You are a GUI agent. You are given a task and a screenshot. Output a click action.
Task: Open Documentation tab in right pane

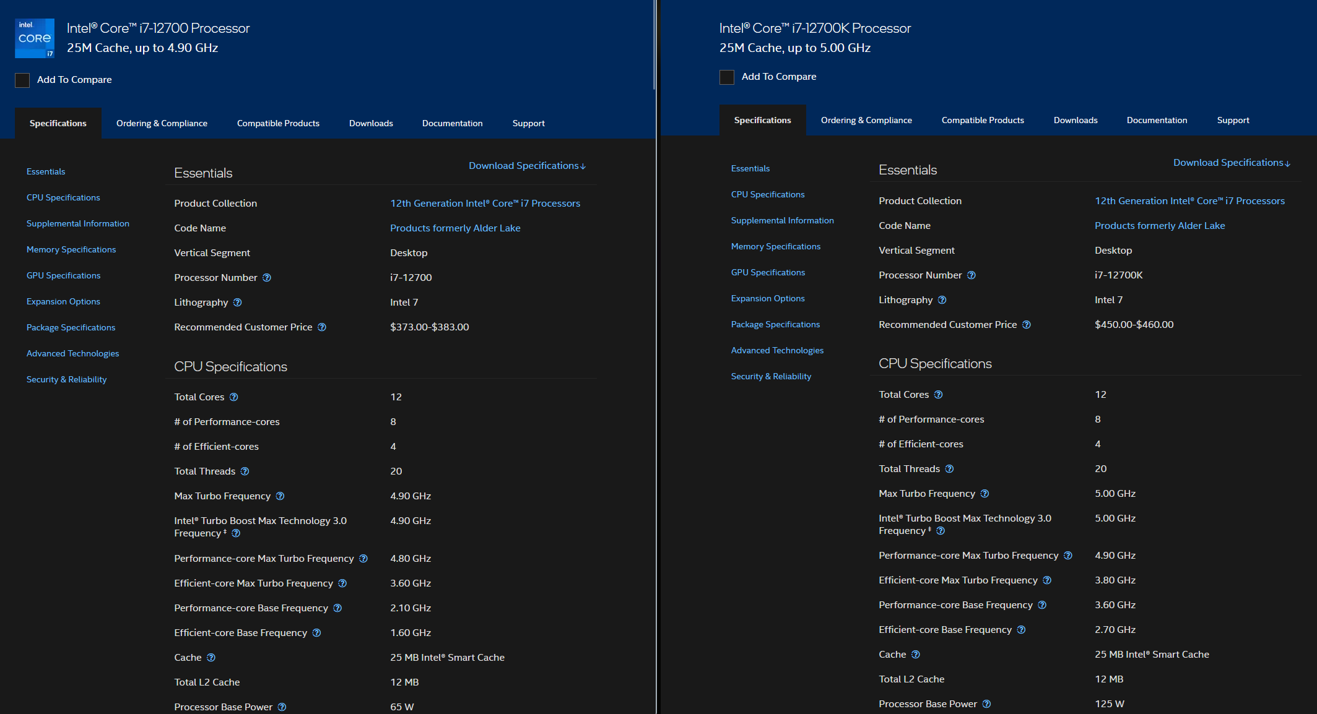coord(1157,120)
